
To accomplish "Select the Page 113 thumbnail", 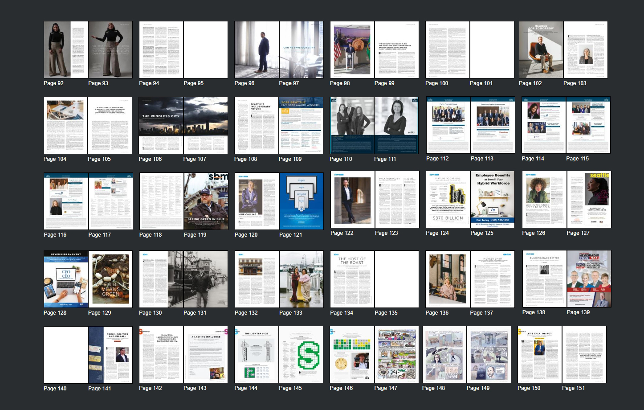I will tap(493, 125).
